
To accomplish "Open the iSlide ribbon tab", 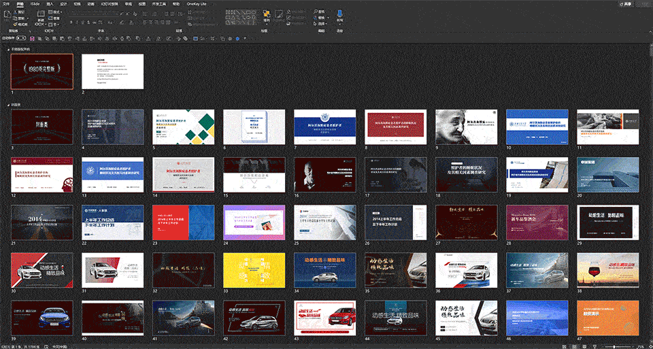I will (35, 4).
